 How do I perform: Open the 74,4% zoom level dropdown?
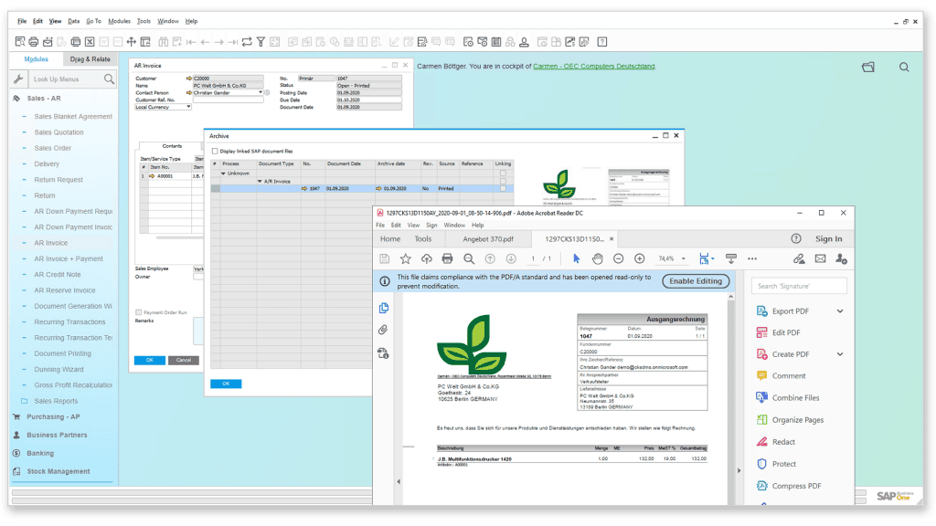pyautogui.click(x=684, y=258)
